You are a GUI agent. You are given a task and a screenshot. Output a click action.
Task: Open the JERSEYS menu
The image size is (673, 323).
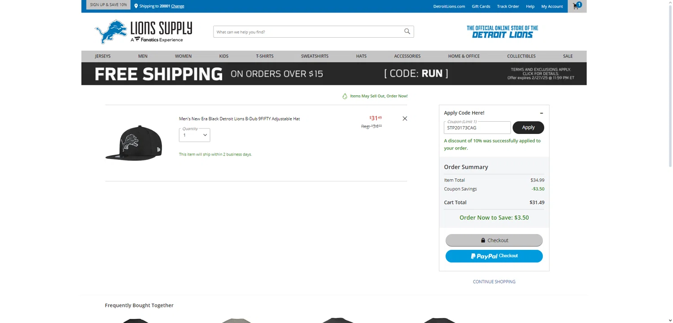103,56
